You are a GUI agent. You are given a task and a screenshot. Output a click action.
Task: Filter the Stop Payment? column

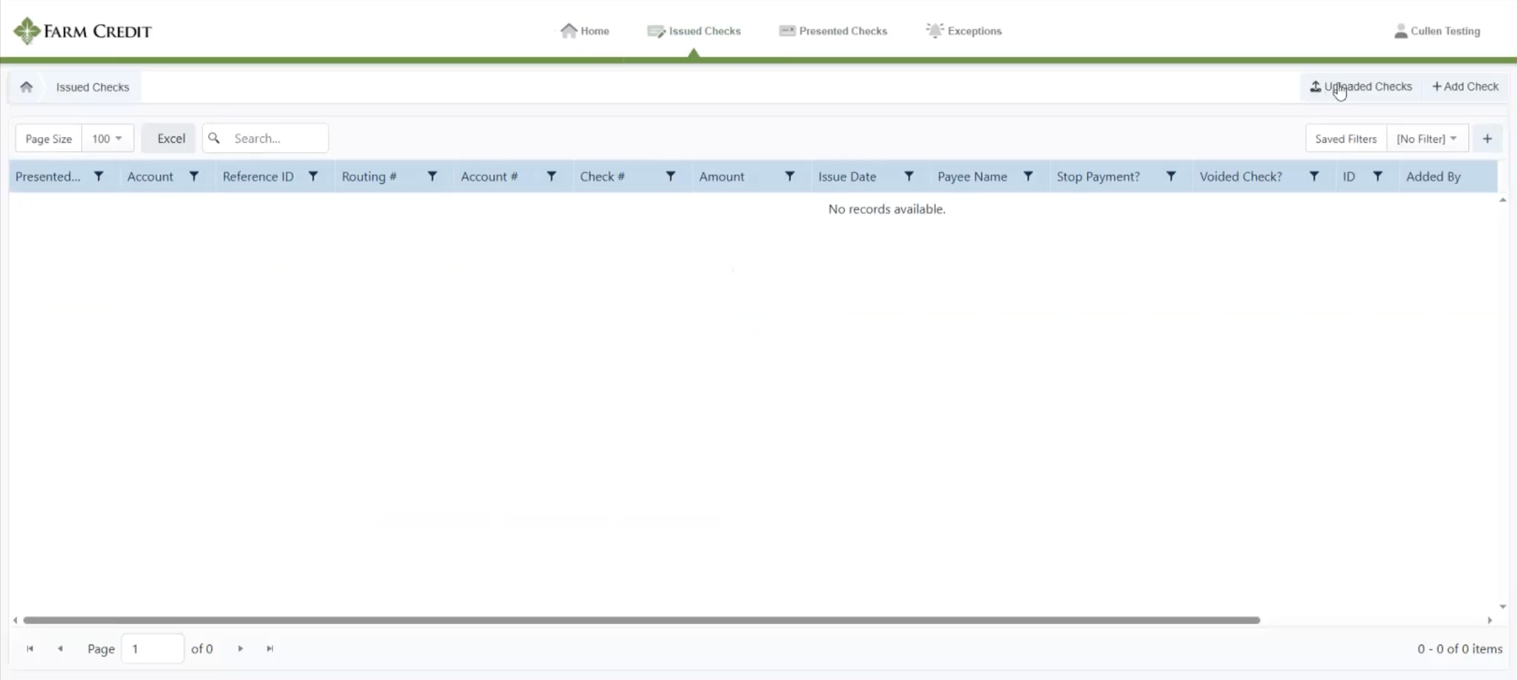[1171, 176]
